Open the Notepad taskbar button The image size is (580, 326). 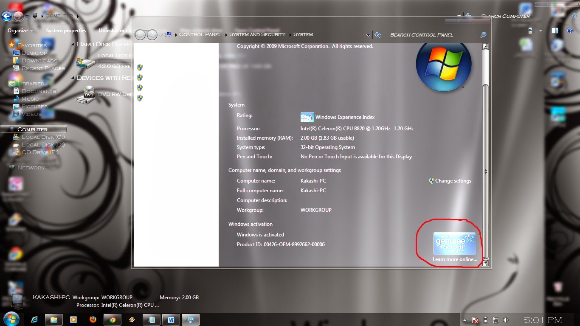click(152, 320)
